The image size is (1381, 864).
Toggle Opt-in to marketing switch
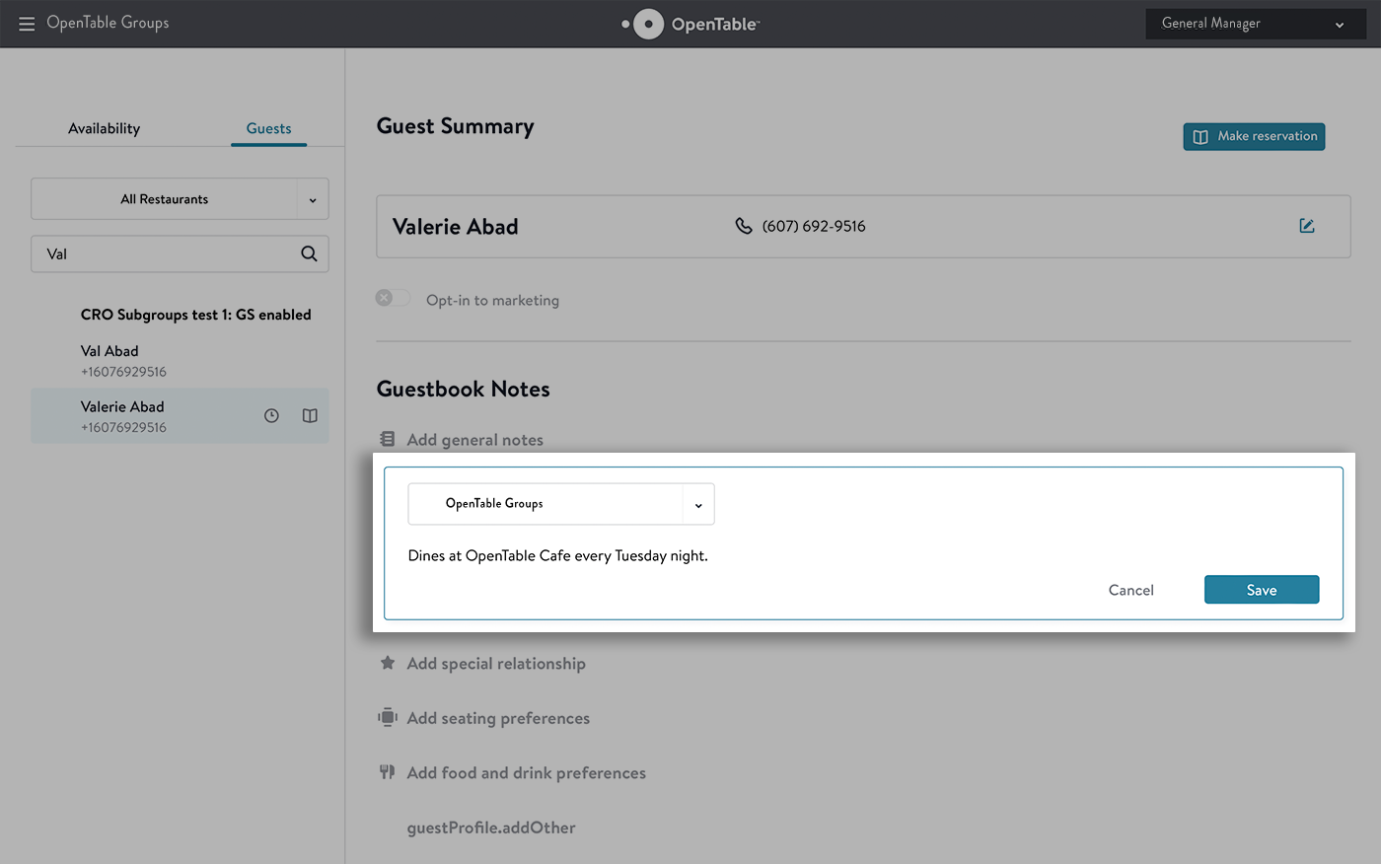(x=393, y=298)
